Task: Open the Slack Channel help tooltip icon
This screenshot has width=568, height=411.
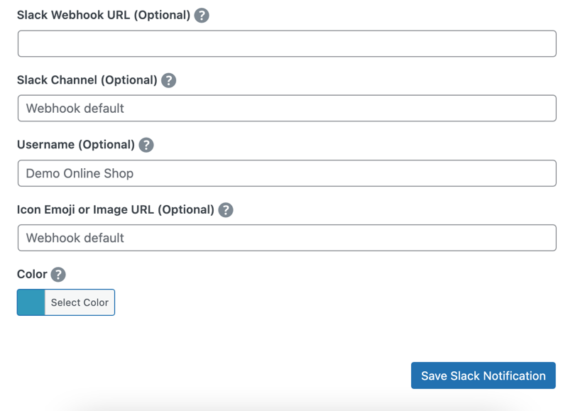Action: coord(168,80)
